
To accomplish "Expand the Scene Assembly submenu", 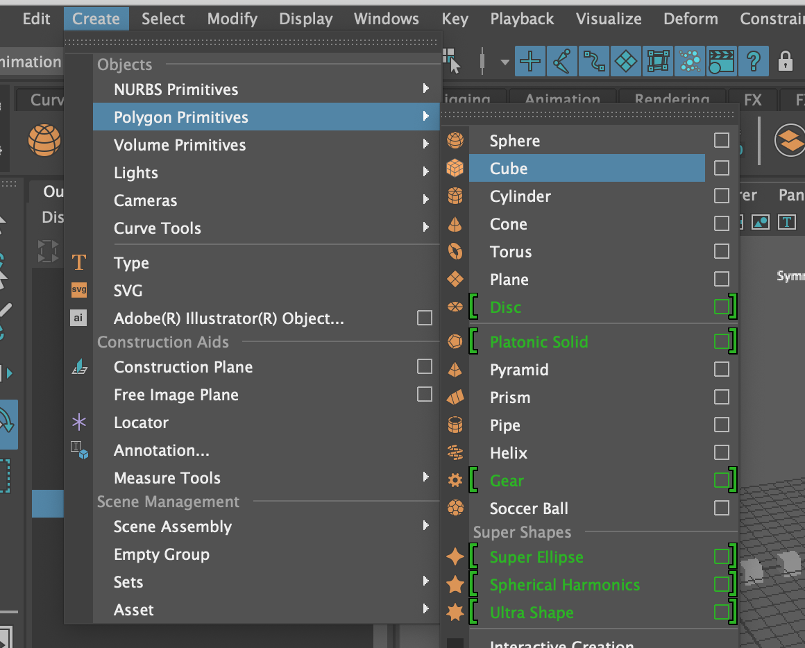I will click(x=425, y=526).
